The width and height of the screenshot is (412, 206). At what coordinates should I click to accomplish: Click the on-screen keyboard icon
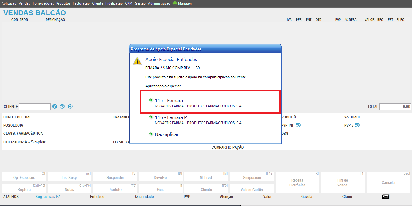[386, 197]
